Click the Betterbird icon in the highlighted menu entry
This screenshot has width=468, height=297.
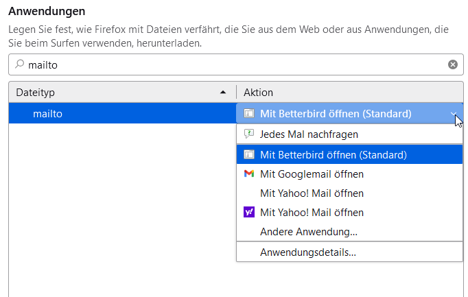249,155
